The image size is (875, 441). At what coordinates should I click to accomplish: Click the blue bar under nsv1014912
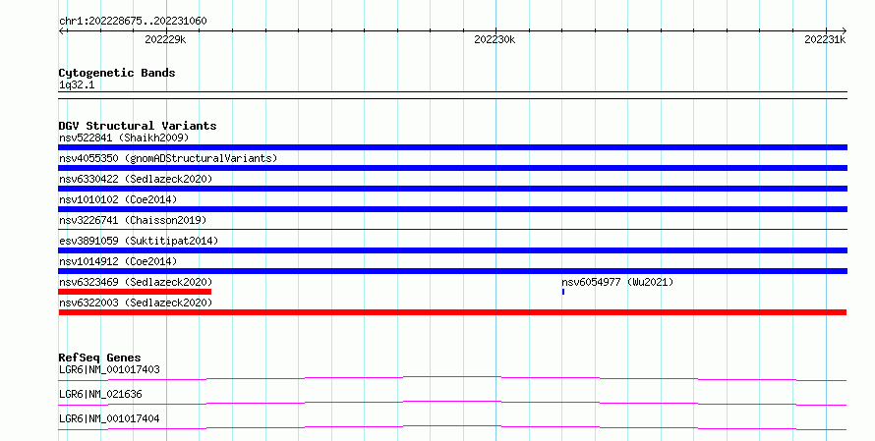click(x=452, y=271)
